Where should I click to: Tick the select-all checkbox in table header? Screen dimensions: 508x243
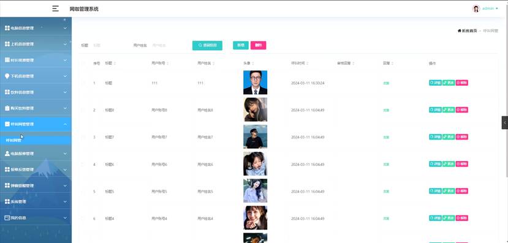83,64
